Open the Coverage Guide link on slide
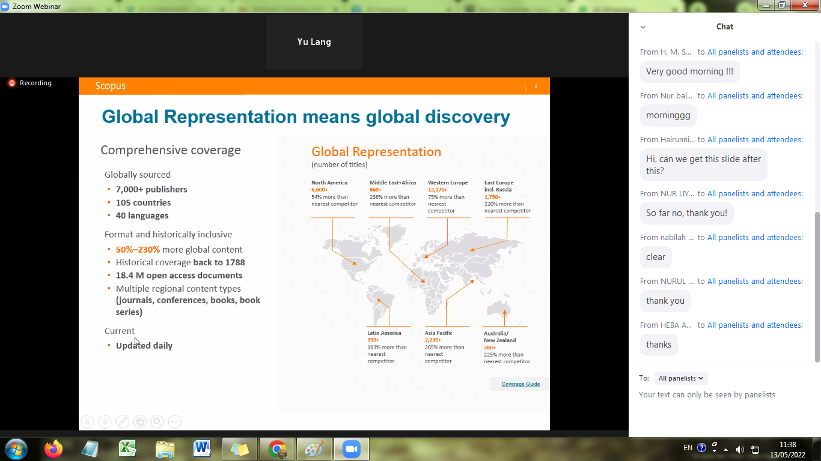The width and height of the screenshot is (821, 461). coord(520,384)
